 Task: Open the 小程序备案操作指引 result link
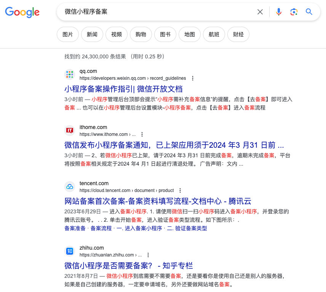(x=123, y=89)
